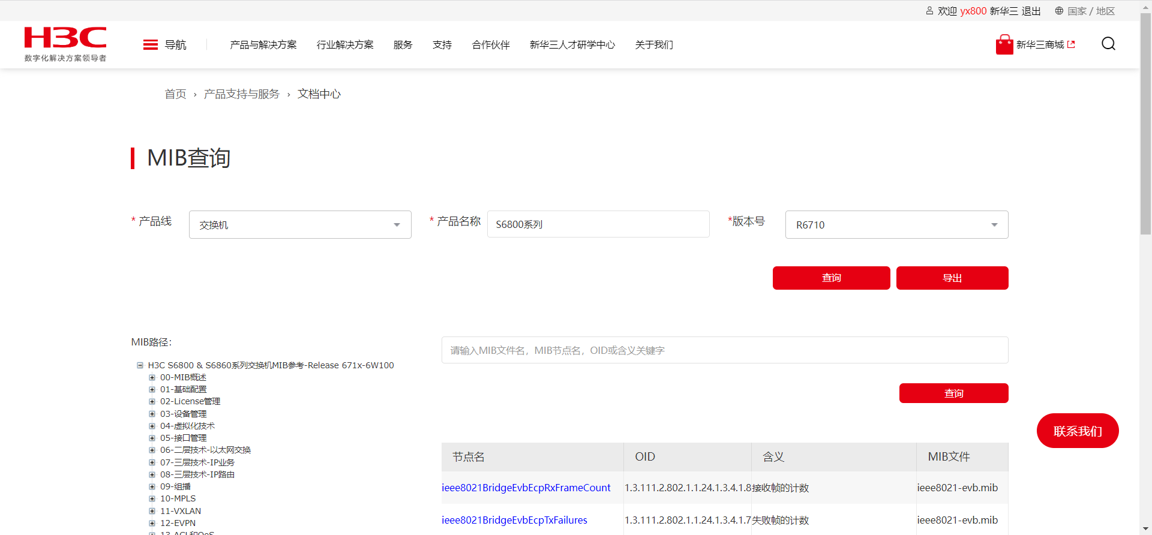This screenshot has height=535, width=1152.
Task: Click the H3C logo
Action: coord(65,44)
